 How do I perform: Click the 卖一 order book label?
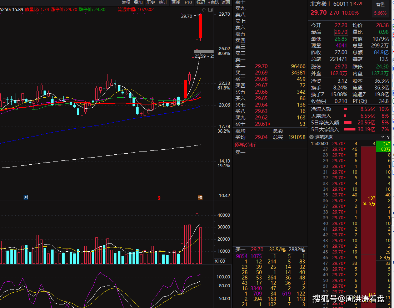(240, 60)
